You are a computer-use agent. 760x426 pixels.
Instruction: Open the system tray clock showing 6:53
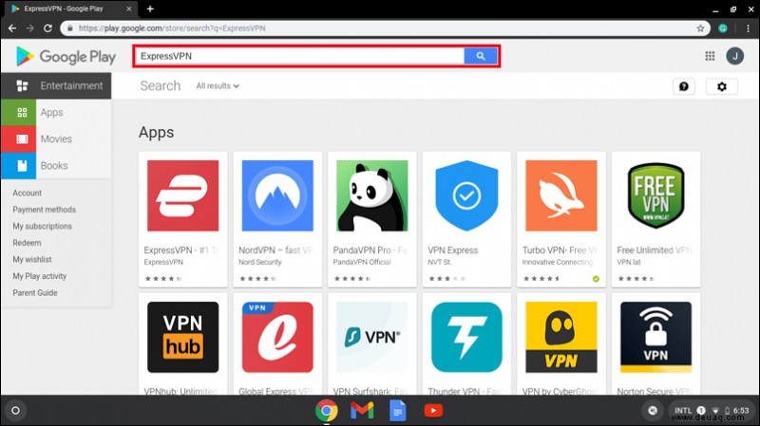(x=741, y=411)
